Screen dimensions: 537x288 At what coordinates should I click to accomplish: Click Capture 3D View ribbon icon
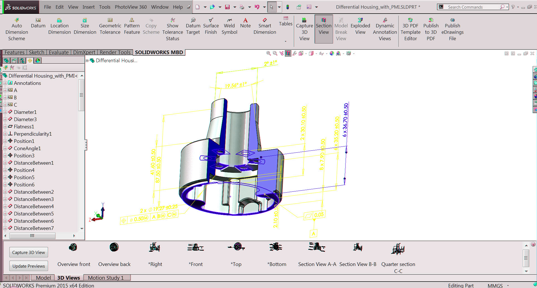(304, 29)
